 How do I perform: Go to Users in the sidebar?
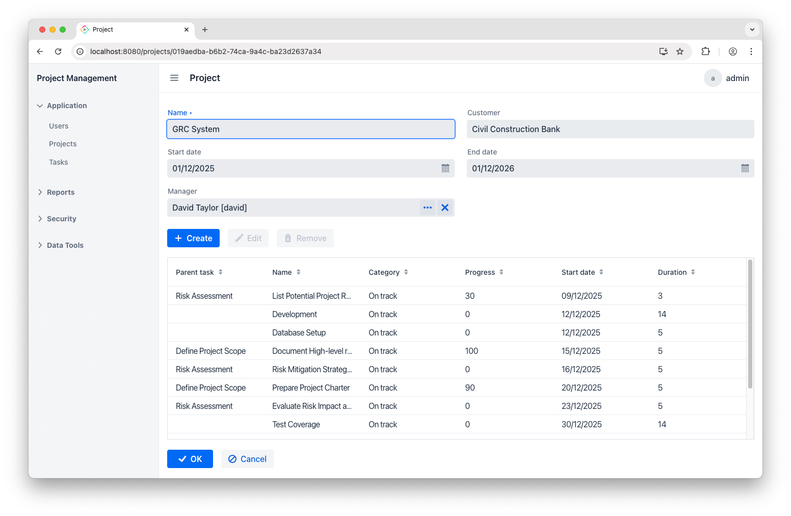coord(59,126)
